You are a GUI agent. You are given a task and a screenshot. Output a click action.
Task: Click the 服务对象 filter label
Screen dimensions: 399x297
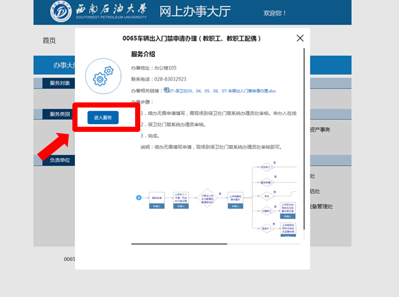pyautogui.click(x=60, y=83)
